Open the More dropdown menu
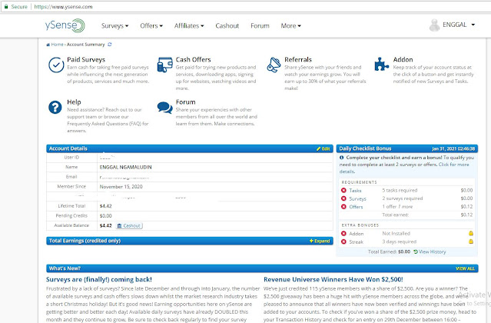 click(x=291, y=25)
